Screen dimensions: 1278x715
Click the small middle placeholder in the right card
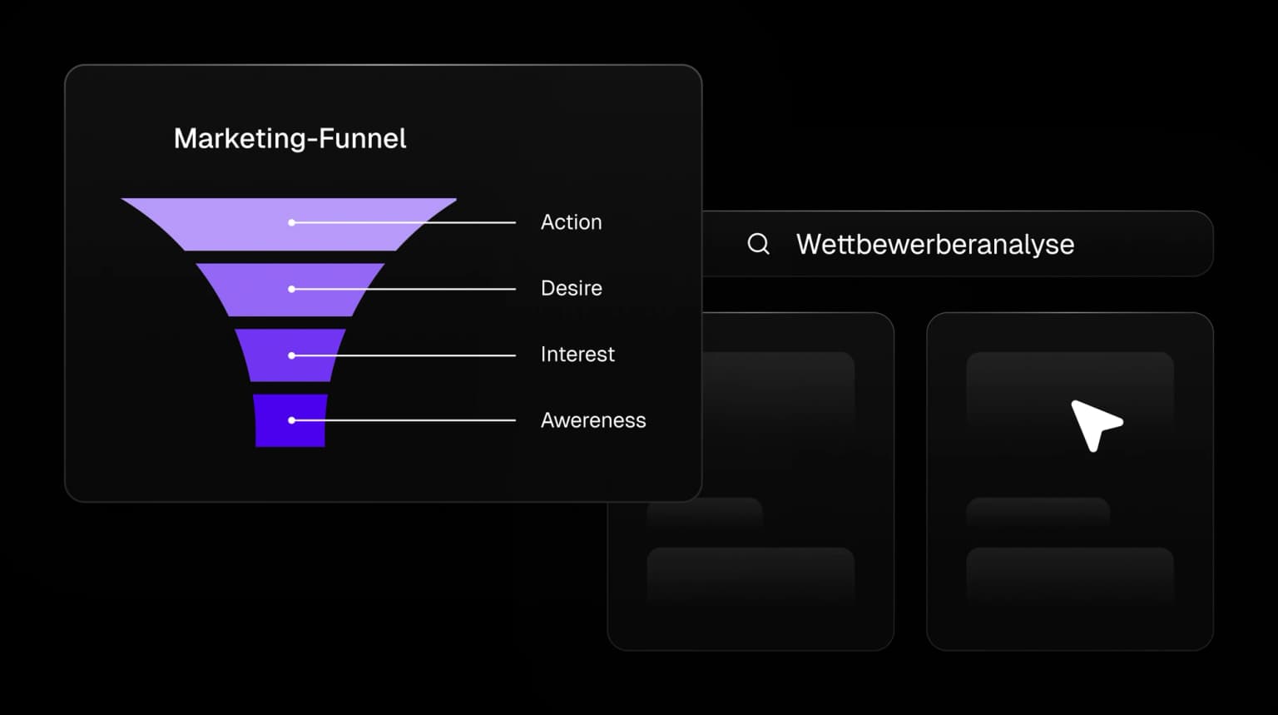pyautogui.click(x=1038, y=511)
